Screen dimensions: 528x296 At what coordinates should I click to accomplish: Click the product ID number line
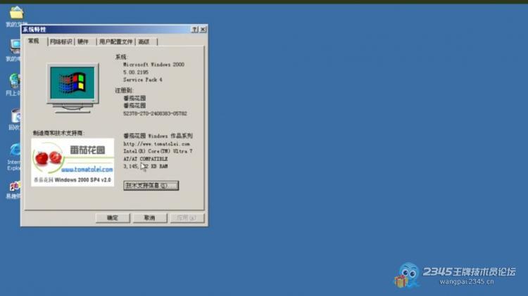155,113
